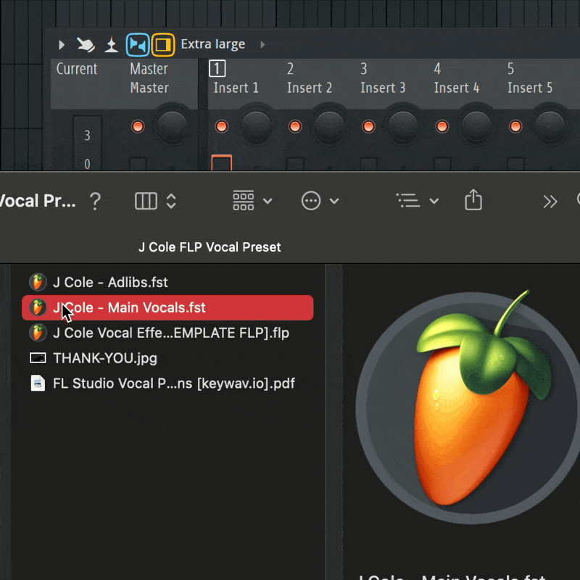Select J Cole - Adlibs.fst file
The image size is (580, 580).
coord(109,282)
